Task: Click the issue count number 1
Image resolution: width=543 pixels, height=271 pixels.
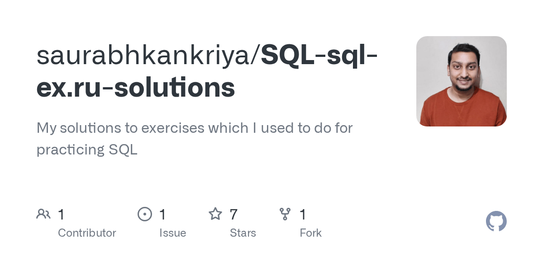Action: click(162, 215)
